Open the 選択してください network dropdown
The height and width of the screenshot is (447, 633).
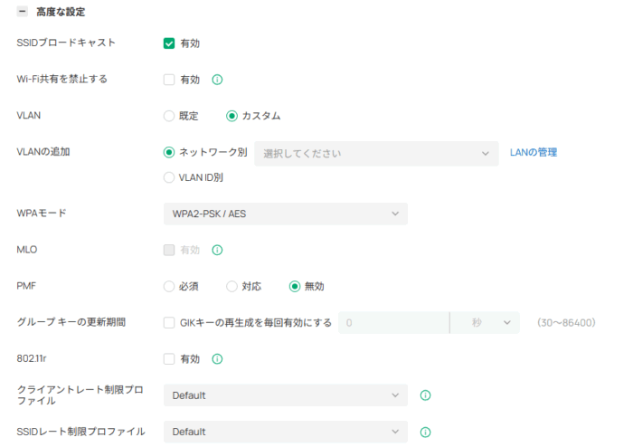click(x=375, y=153)
